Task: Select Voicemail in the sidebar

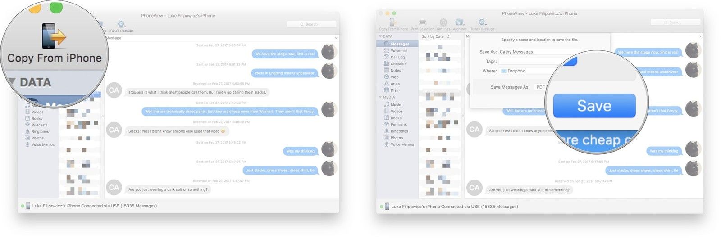Action: tap(398, 51)
